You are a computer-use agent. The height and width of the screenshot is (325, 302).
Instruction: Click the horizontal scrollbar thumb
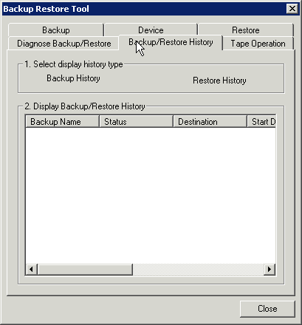[85, 270]
